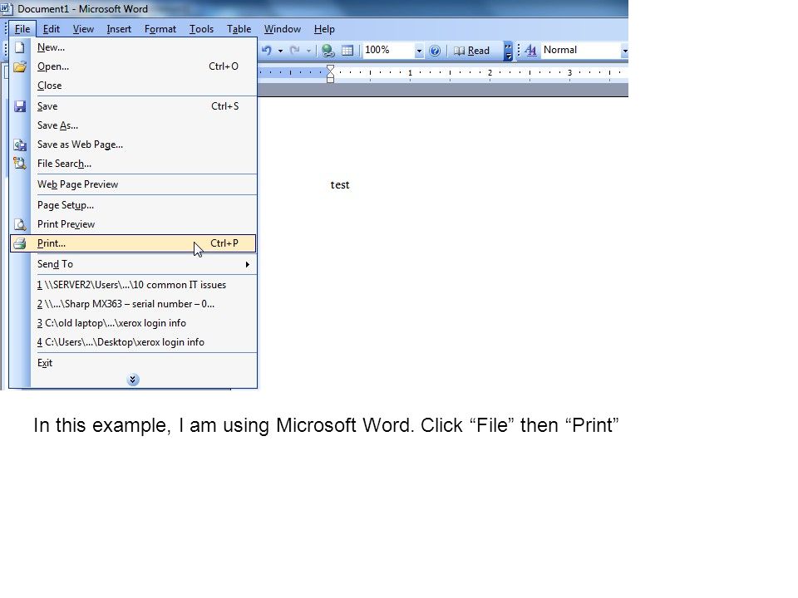Open the Normal style dropdown arrow
The width and height of the screenshot is (798, 598).
pyautogui.click(x=624, y=51)
